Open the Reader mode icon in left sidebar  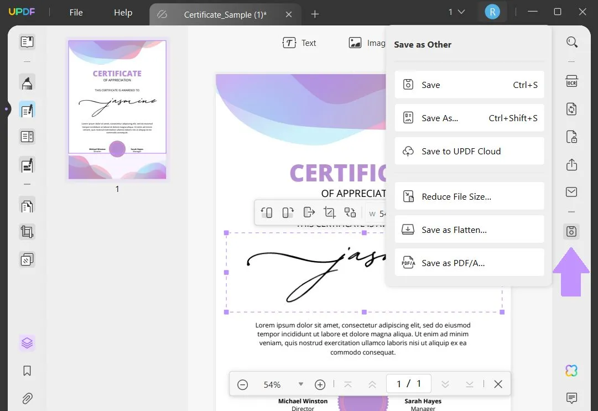click(x=27, y=41)
